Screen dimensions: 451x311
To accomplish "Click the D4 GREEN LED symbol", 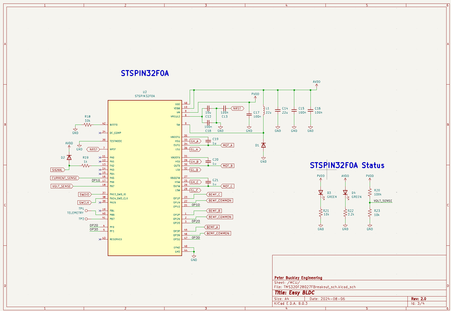I will (x=345, y=193).
